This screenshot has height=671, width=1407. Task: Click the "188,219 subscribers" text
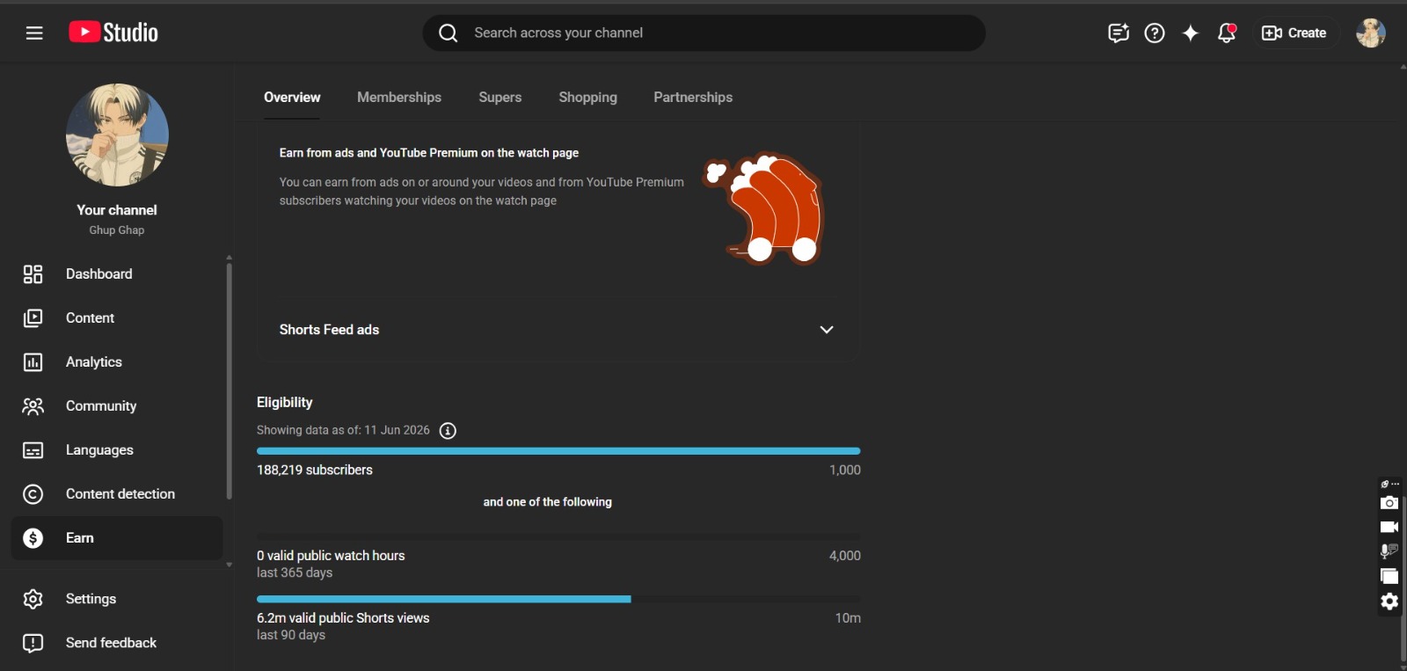(x=315, y=470)
